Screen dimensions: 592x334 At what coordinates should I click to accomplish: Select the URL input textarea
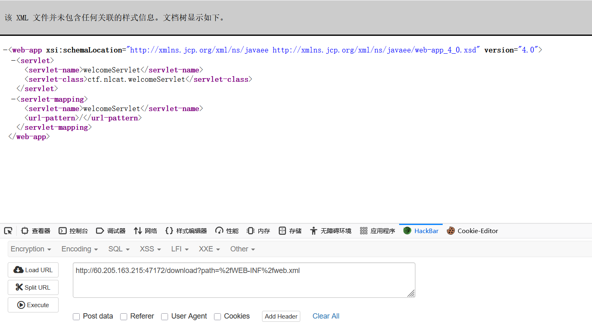[x=243, y=279]
